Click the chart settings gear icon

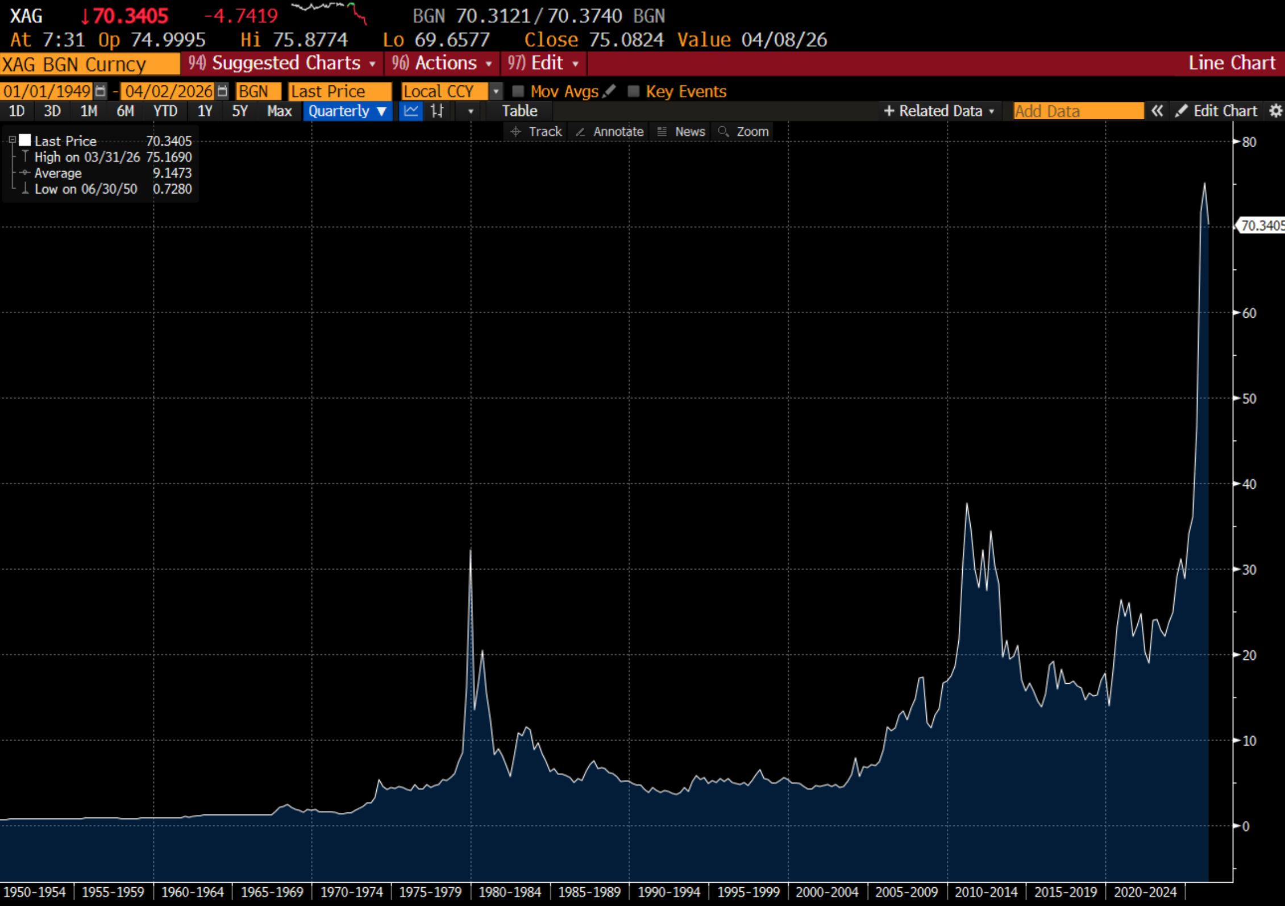tap(1275, 111)
